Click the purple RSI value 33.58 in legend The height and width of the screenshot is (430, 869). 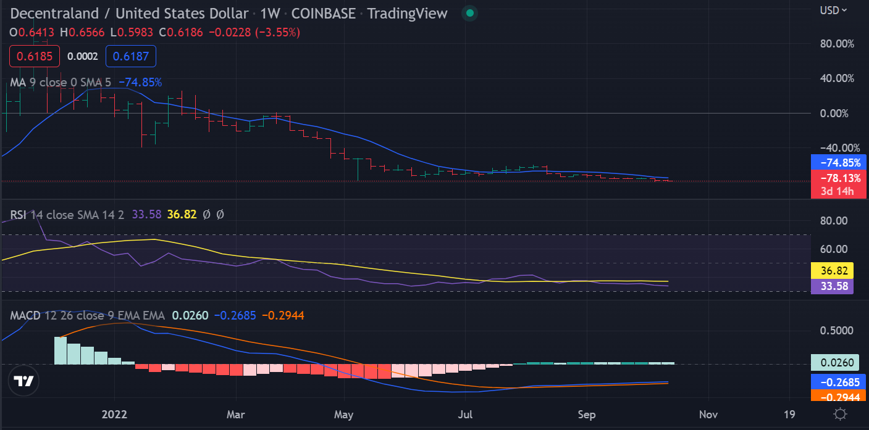coord(146,215)
